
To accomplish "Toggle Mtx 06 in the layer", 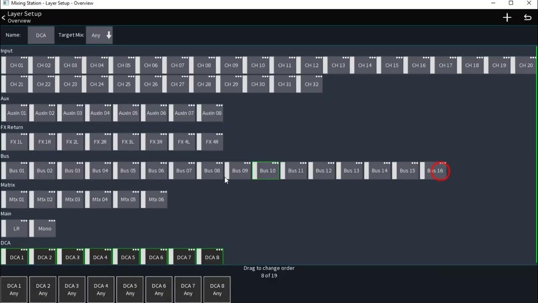I will pos(154,199).
